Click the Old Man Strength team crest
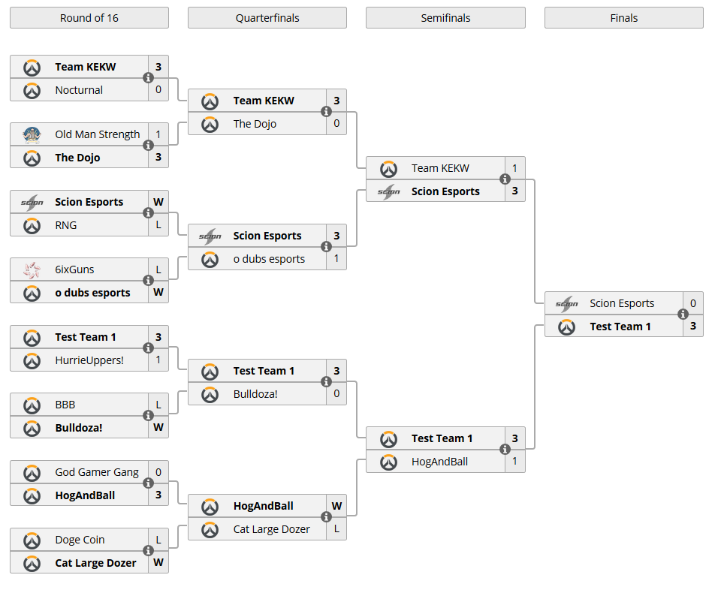Image resolution: width=718 pixels, height=590 pixels. pyautogui.click(x=30, y=134)
